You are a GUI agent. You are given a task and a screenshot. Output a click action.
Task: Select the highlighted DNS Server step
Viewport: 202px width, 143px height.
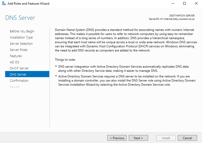click(18, 75)
